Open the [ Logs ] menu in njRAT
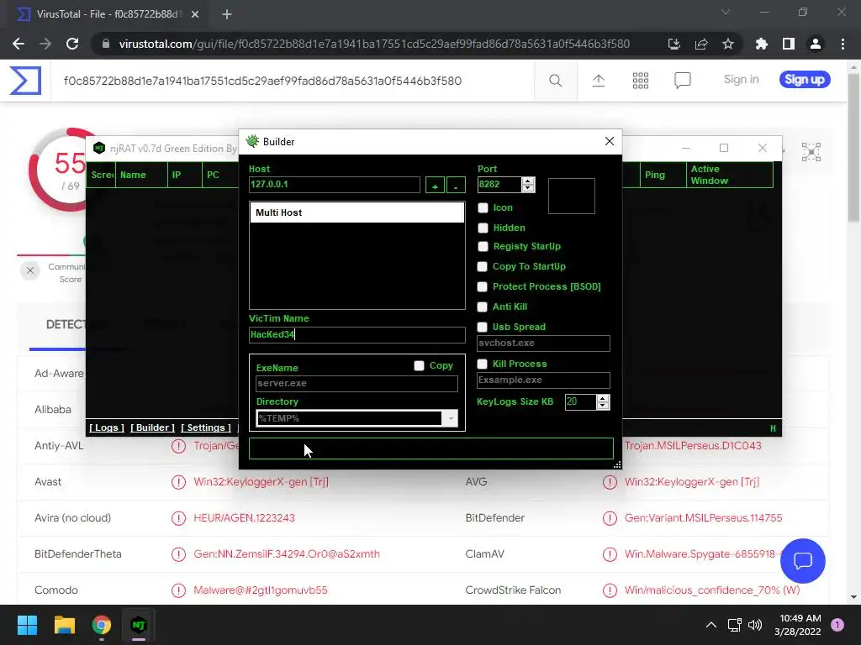 107,427
